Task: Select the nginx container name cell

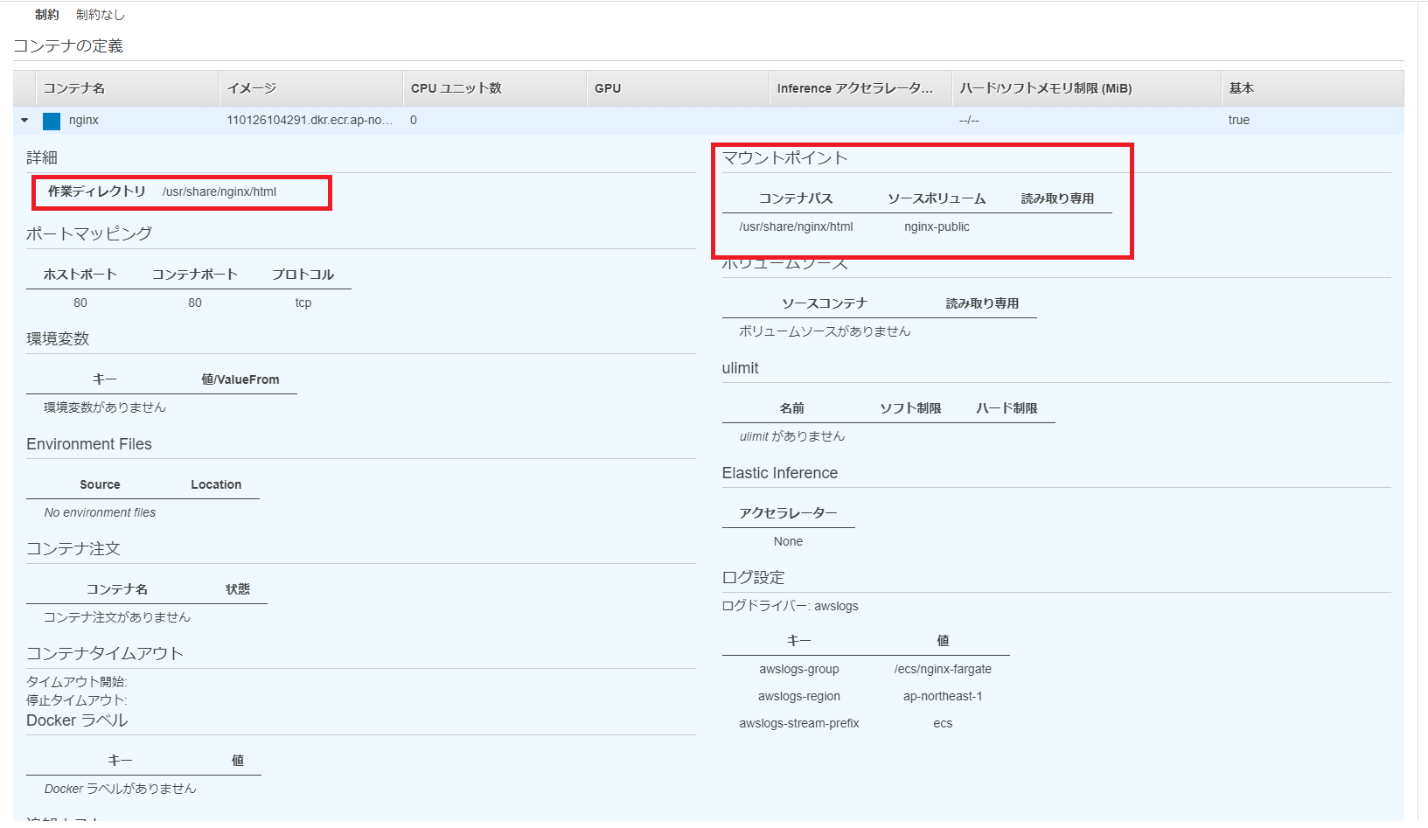Action: point(84,121)
